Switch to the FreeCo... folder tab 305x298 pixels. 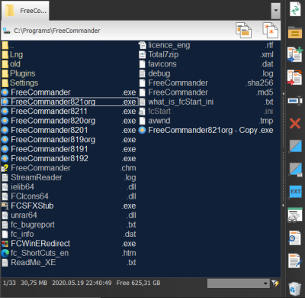[x=25, y=11]
